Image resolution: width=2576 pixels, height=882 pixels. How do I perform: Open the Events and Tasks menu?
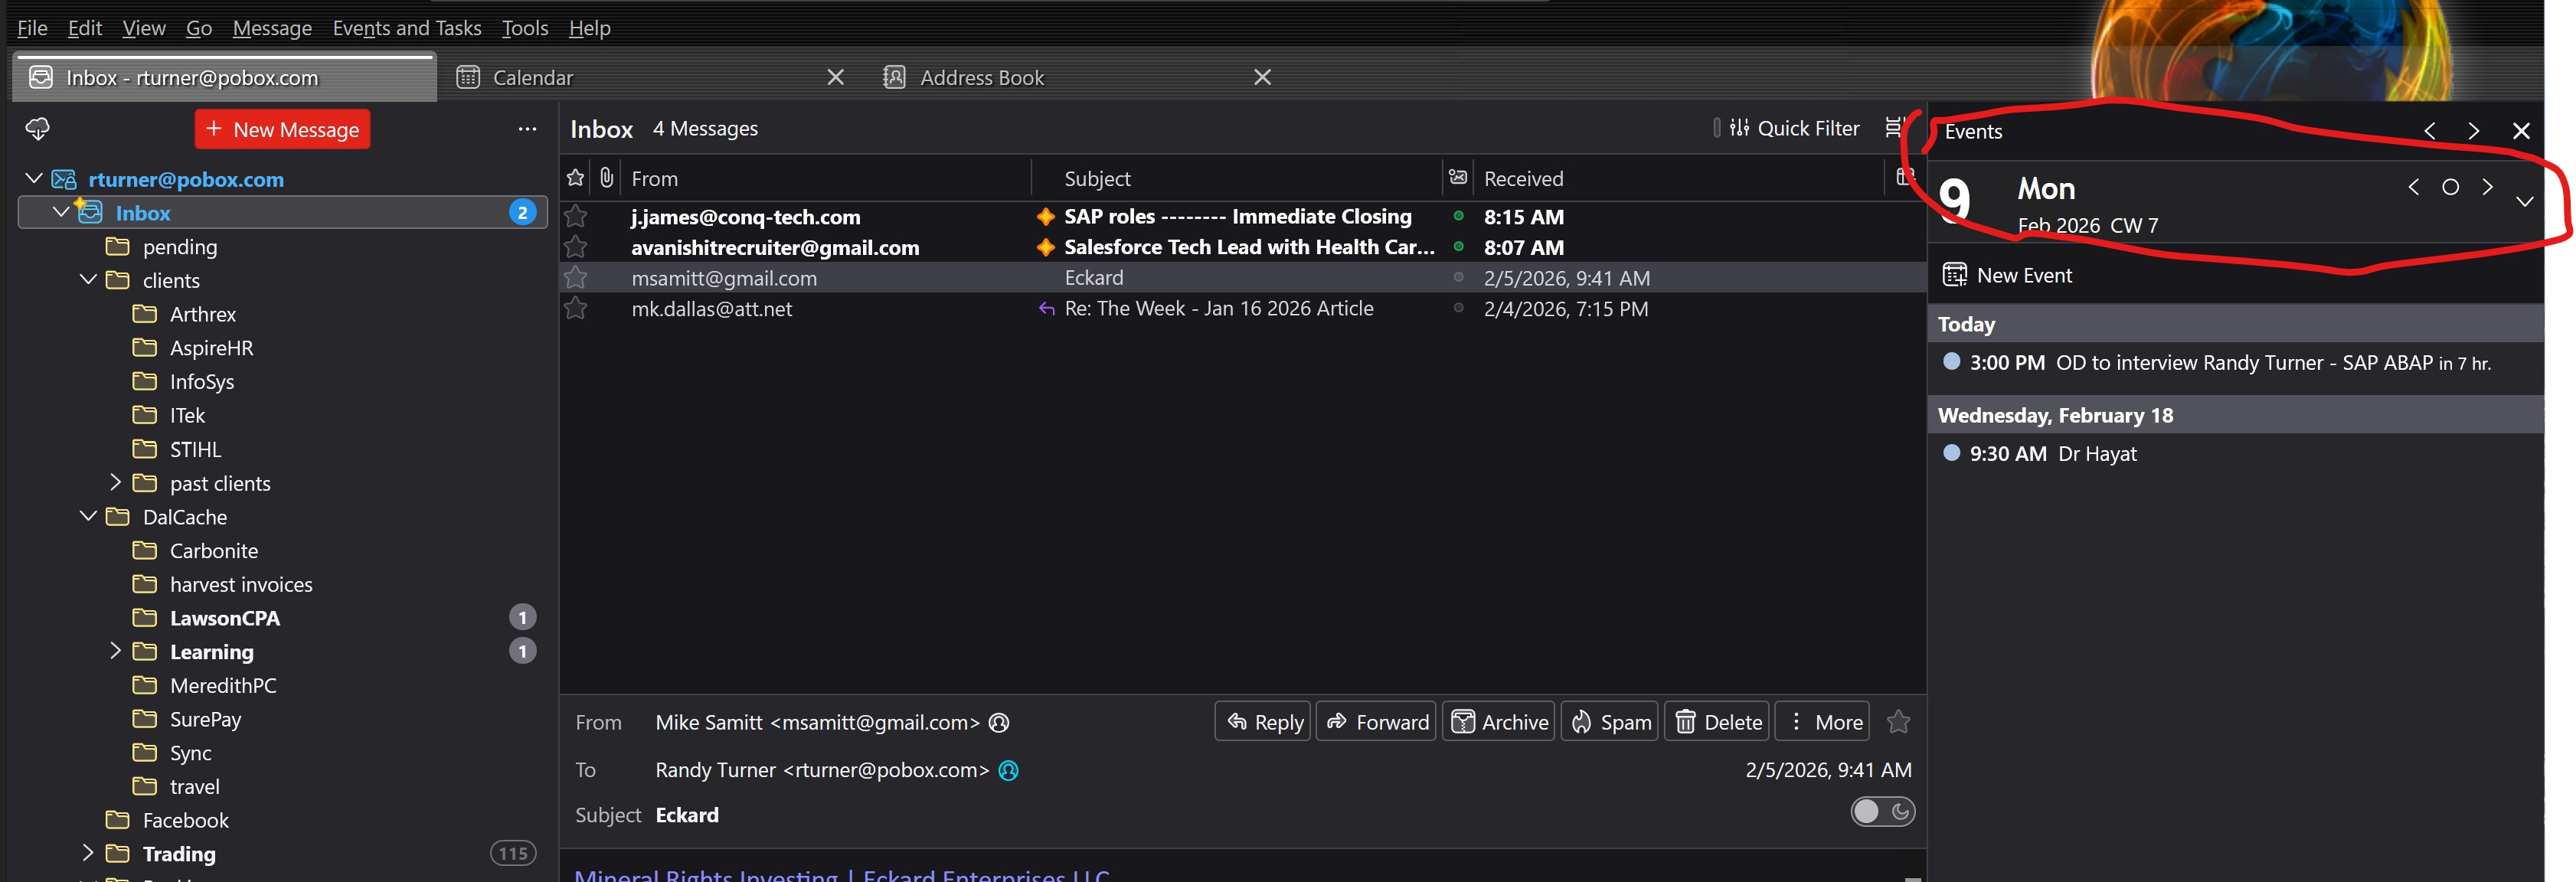pos(406,28)
